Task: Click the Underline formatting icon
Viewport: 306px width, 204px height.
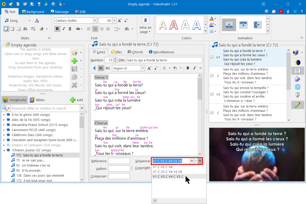Action: pos(70,29)
